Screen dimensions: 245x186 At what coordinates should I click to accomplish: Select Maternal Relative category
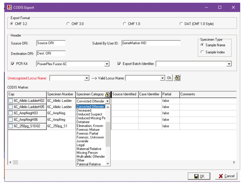(91, 149)
